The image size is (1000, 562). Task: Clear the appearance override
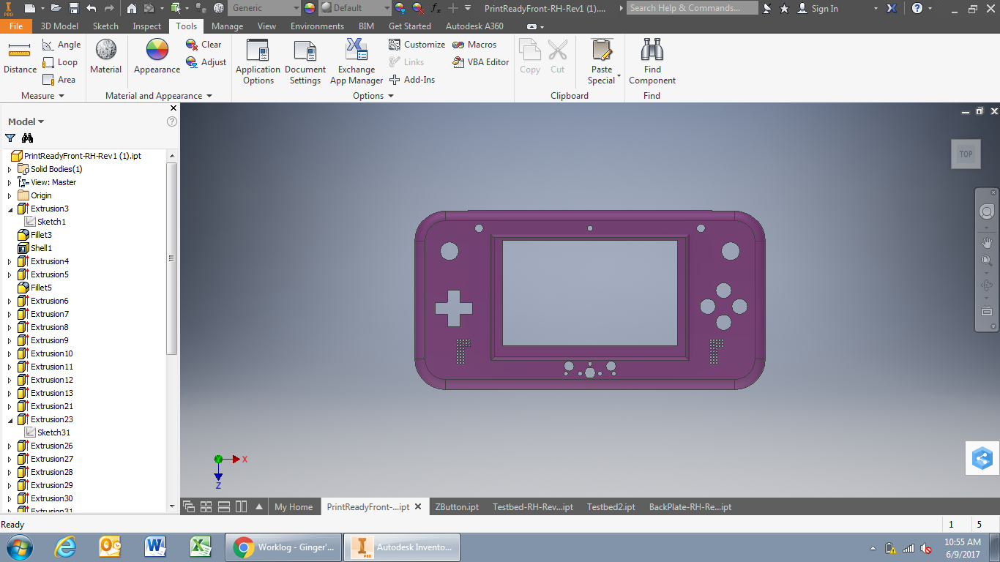tap(204, 45)
